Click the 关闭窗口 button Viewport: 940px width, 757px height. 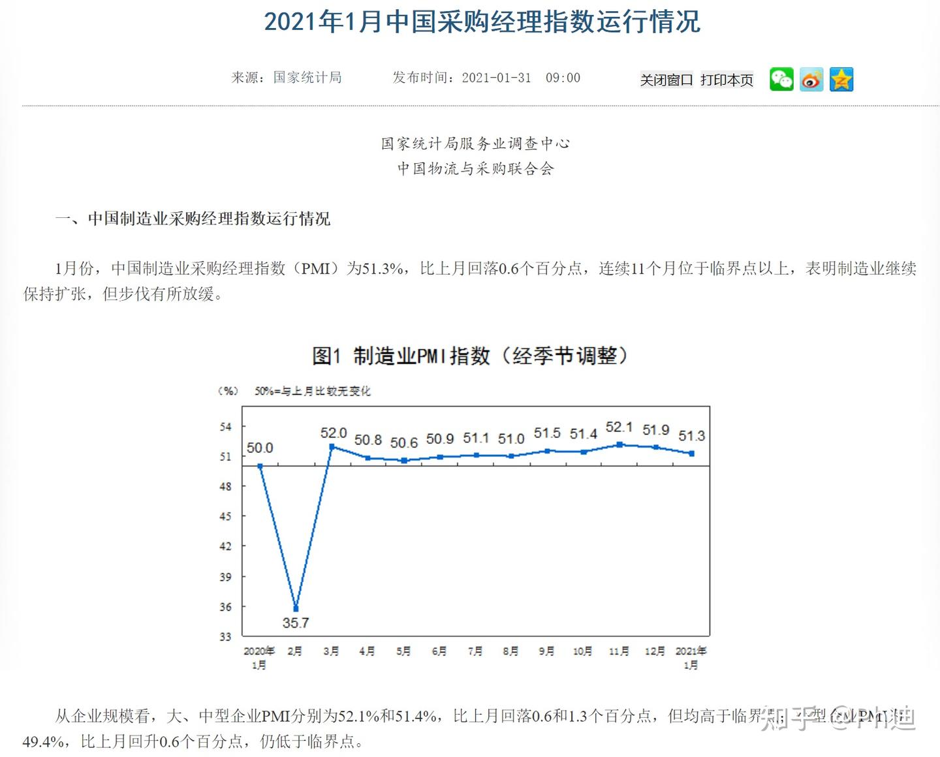point(666,80)
